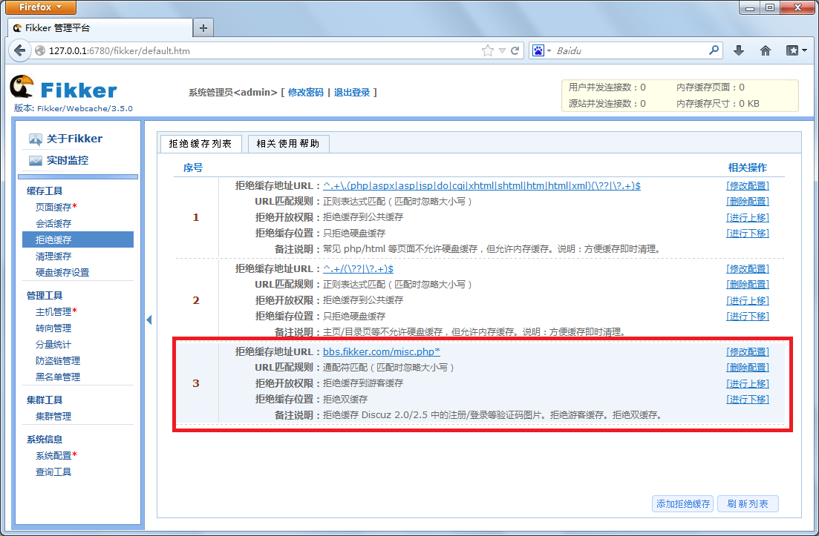Click the Baidu paw search engine icon
Screen dimensions: 819x536
pos(538,50)
